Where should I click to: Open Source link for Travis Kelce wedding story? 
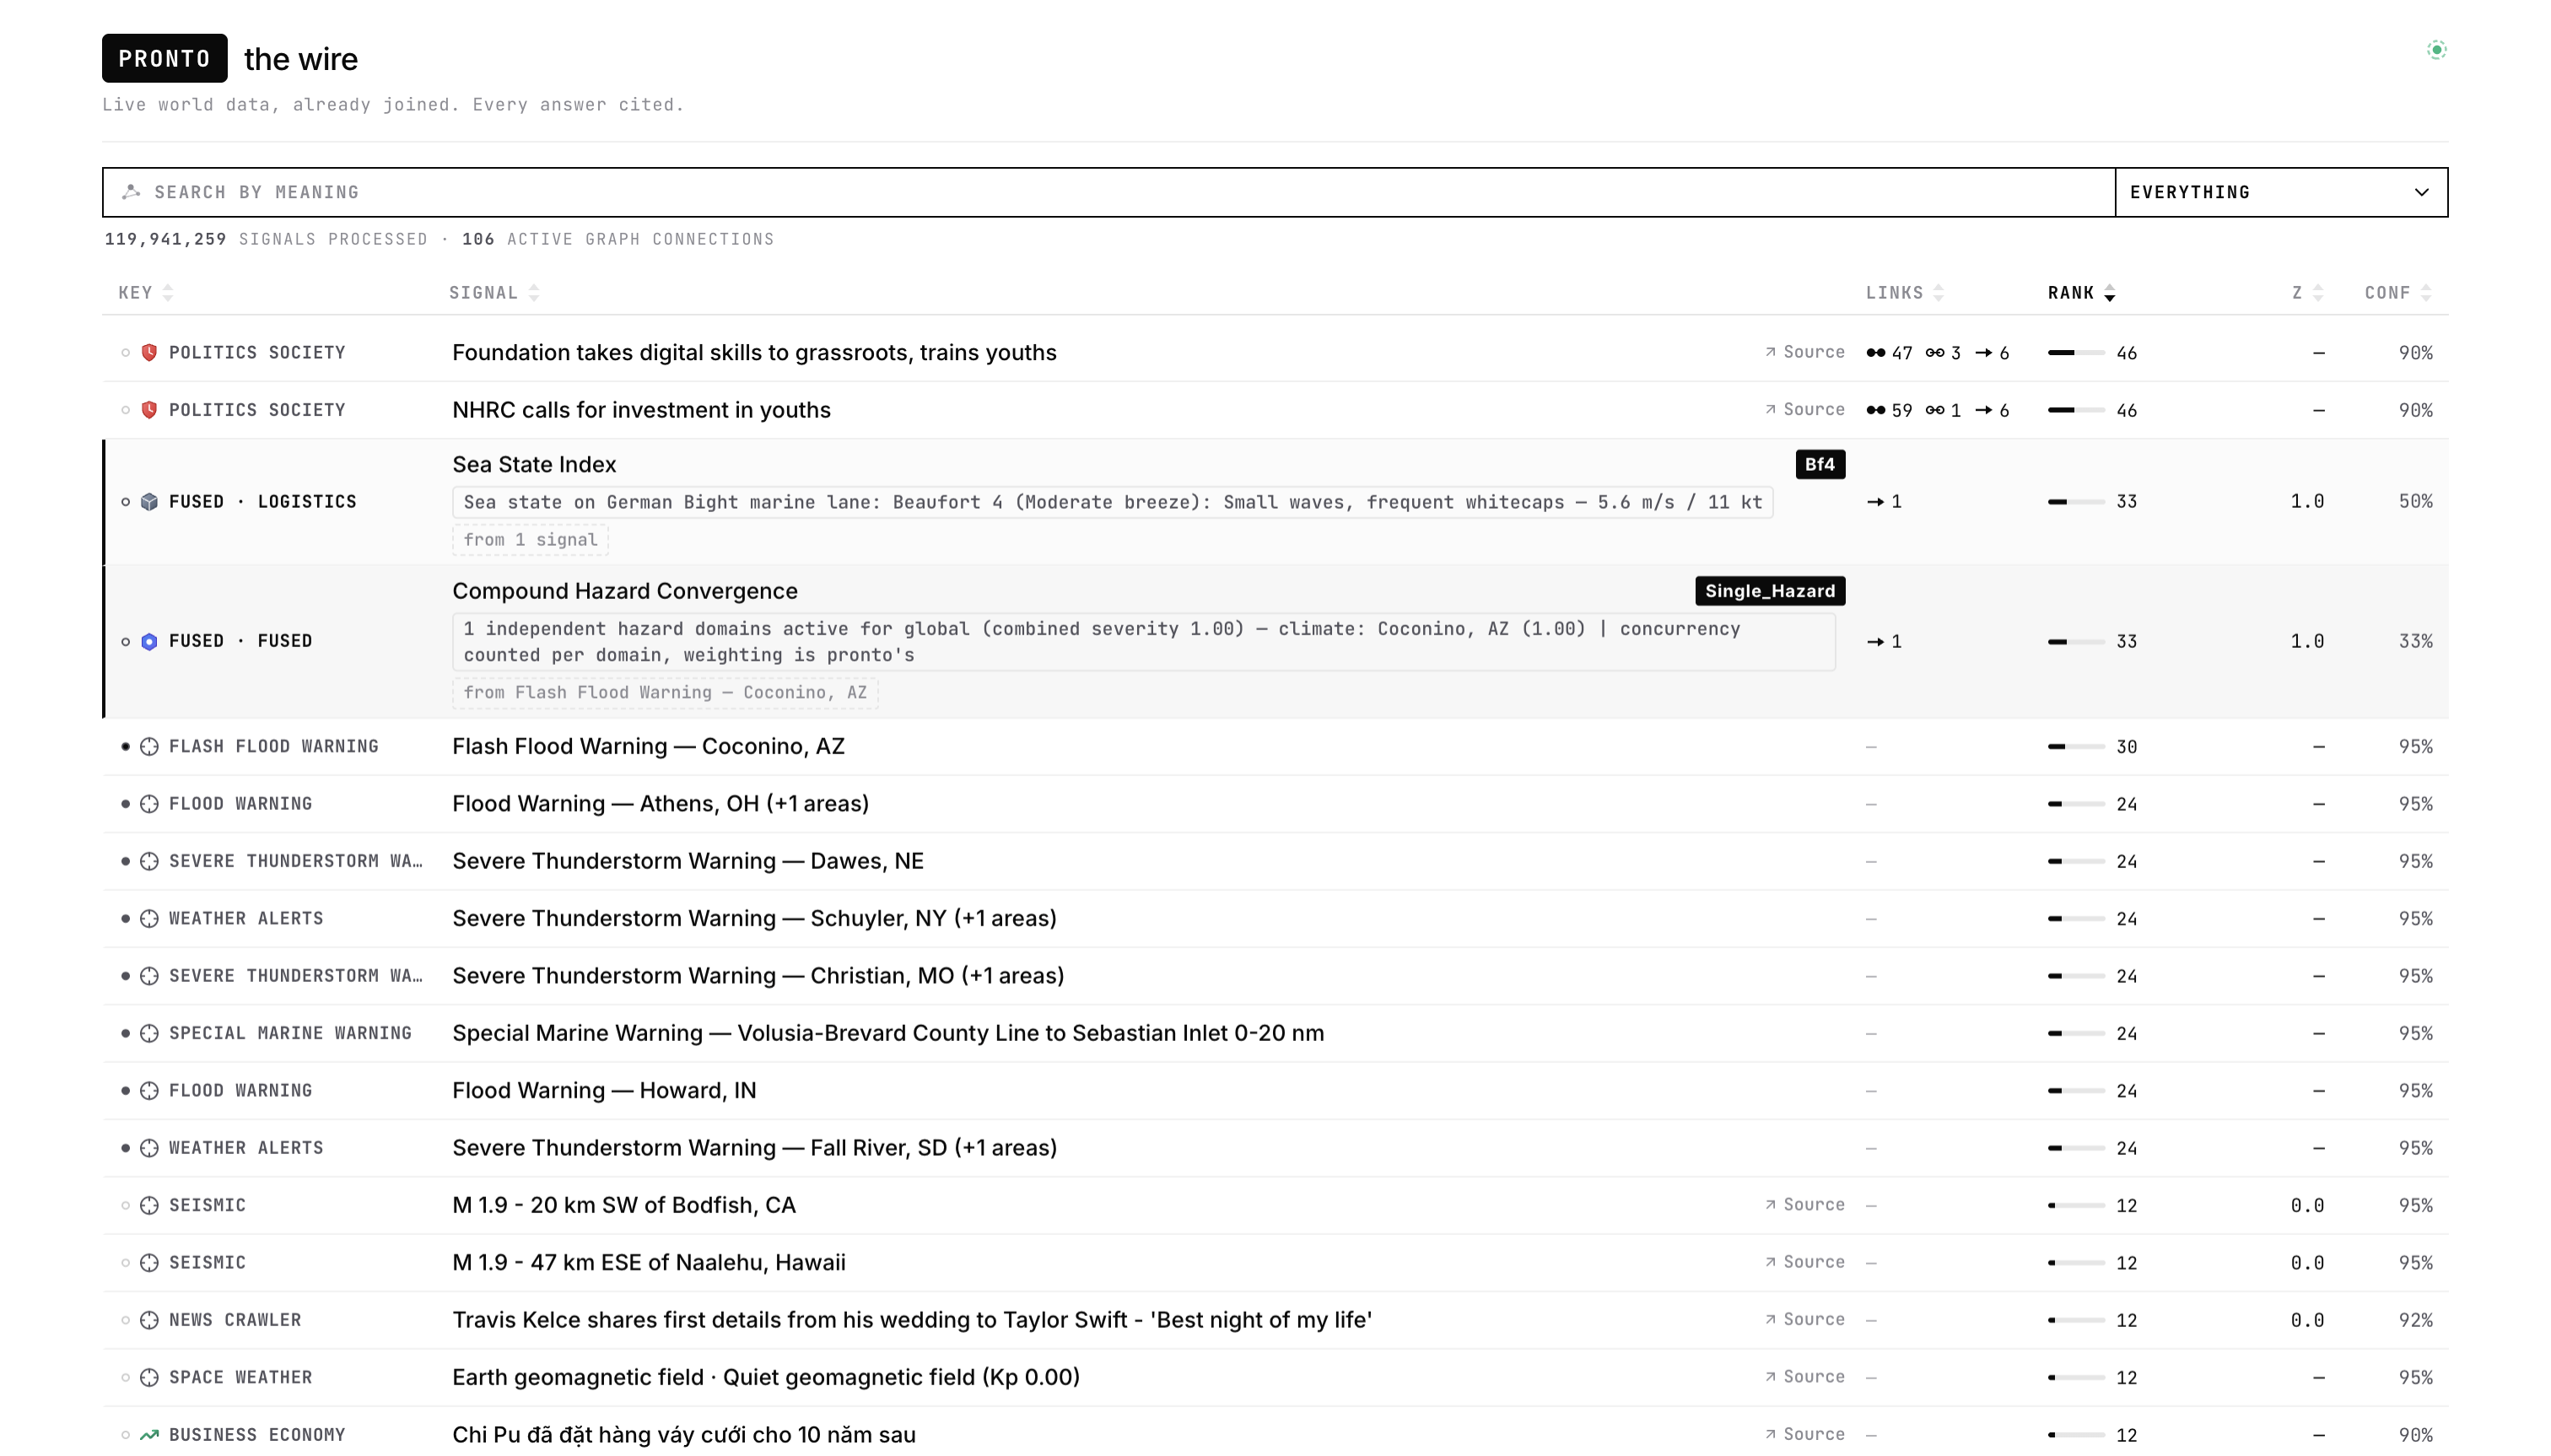[1804, 1320]
